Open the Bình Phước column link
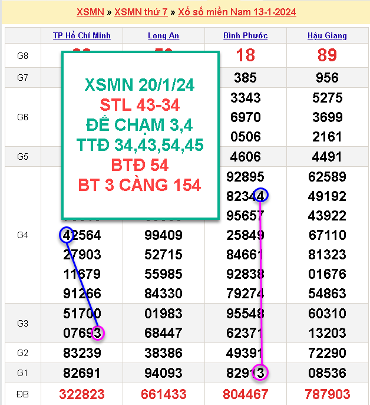The height and width of the screenshot is (405, 370). click(245, 35)
